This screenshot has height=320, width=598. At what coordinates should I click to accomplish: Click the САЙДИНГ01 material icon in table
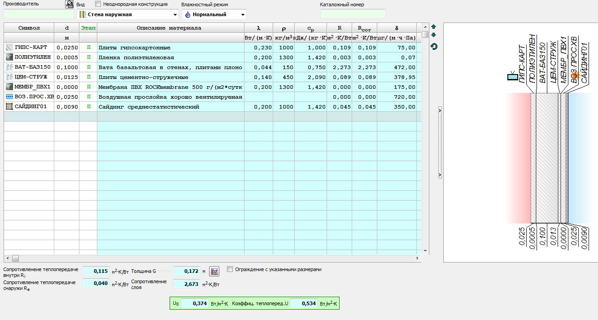click(x=9, y=107)
